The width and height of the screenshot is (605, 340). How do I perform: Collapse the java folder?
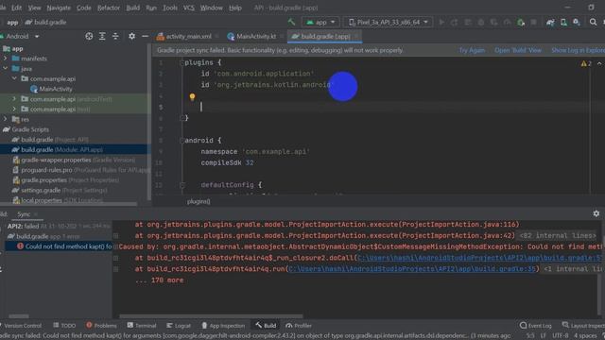click(x=6, y=69)
